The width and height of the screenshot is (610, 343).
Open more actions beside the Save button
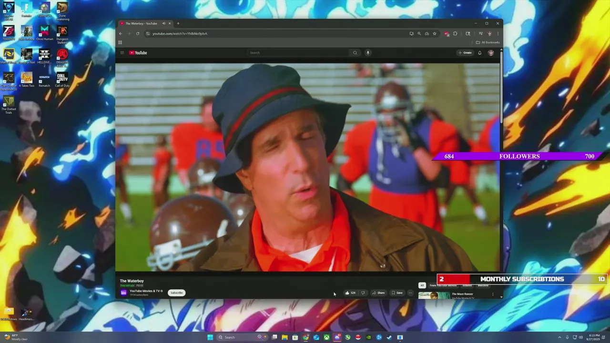(410, 293)
